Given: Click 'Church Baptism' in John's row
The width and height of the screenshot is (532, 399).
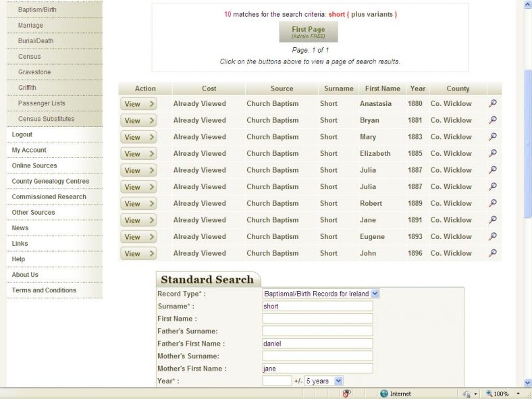Looking at the screenshot, I should (273, 253).
